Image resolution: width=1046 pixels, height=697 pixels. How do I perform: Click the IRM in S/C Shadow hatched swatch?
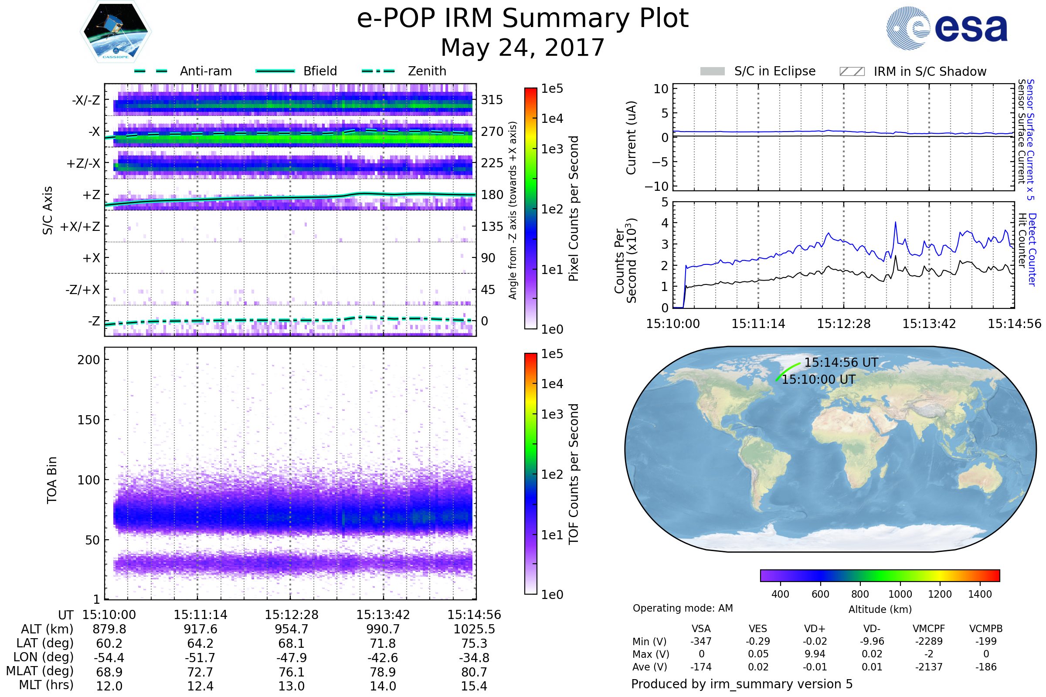tap(852, 71)
